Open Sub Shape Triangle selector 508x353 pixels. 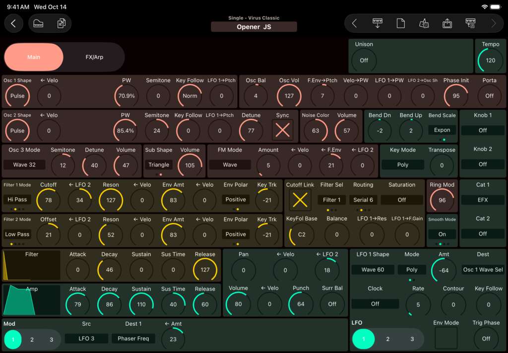159,165
